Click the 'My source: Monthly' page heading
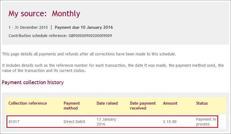 pyautogui.click(x=44, y=14)
